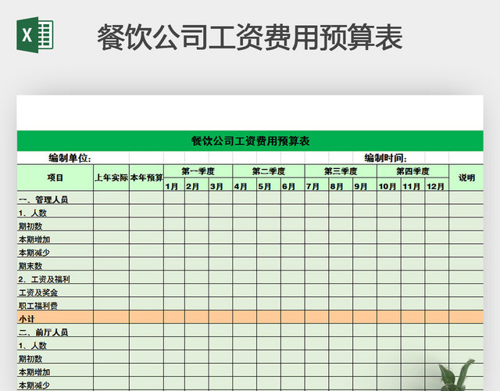Select the 12月 column header
This screenshot has width=500, height=391.
pos(437,186)
